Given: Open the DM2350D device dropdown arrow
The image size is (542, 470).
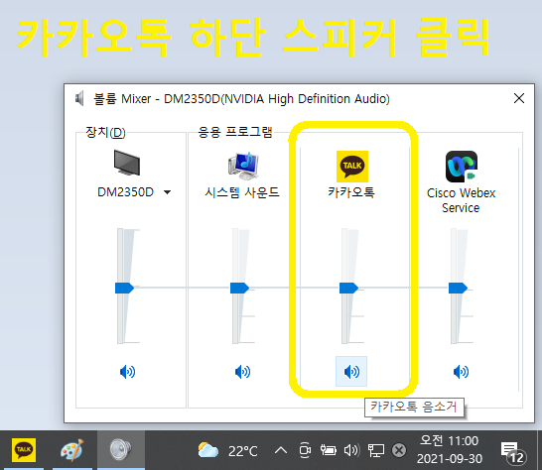Looking at the screenshot, I should [x=168, y=192].
